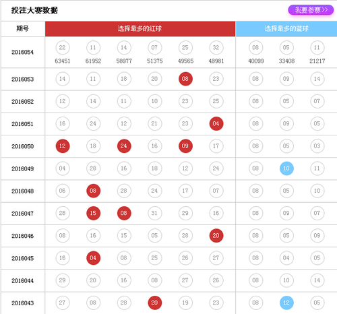337x314 pixels.
Task: Click red ball 24 in row 2016050
Action: click(124, 146)
